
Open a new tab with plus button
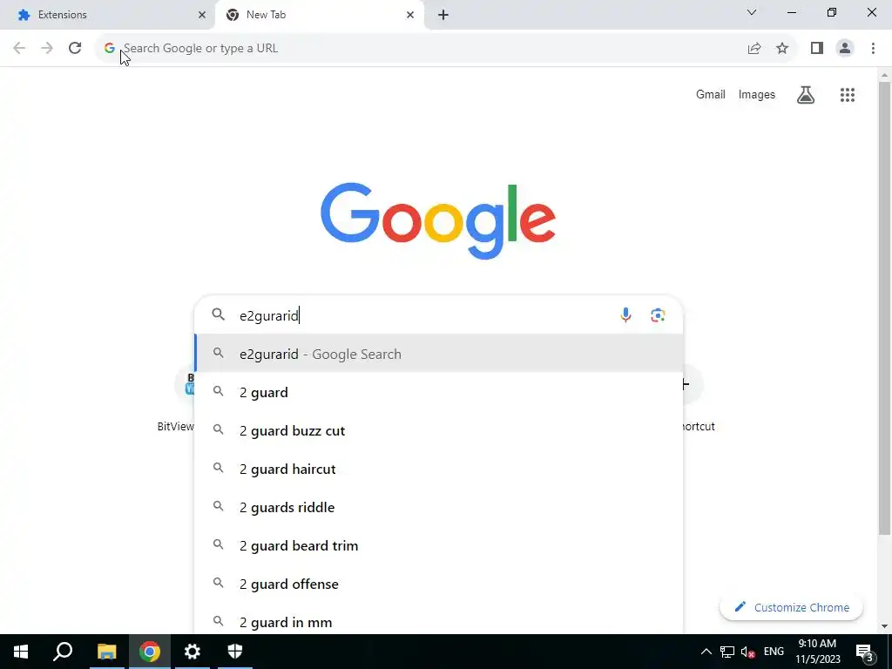coord(443,16)
